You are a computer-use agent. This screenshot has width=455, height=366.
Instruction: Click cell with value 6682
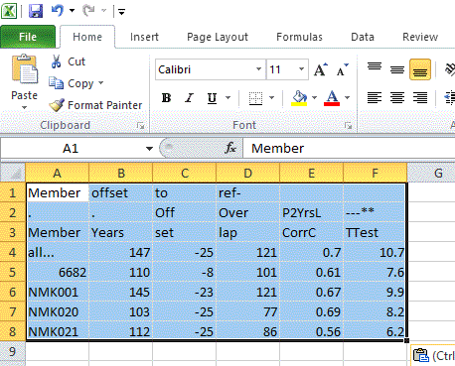click(58, 272)
